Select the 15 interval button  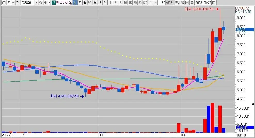coord(130,3)
